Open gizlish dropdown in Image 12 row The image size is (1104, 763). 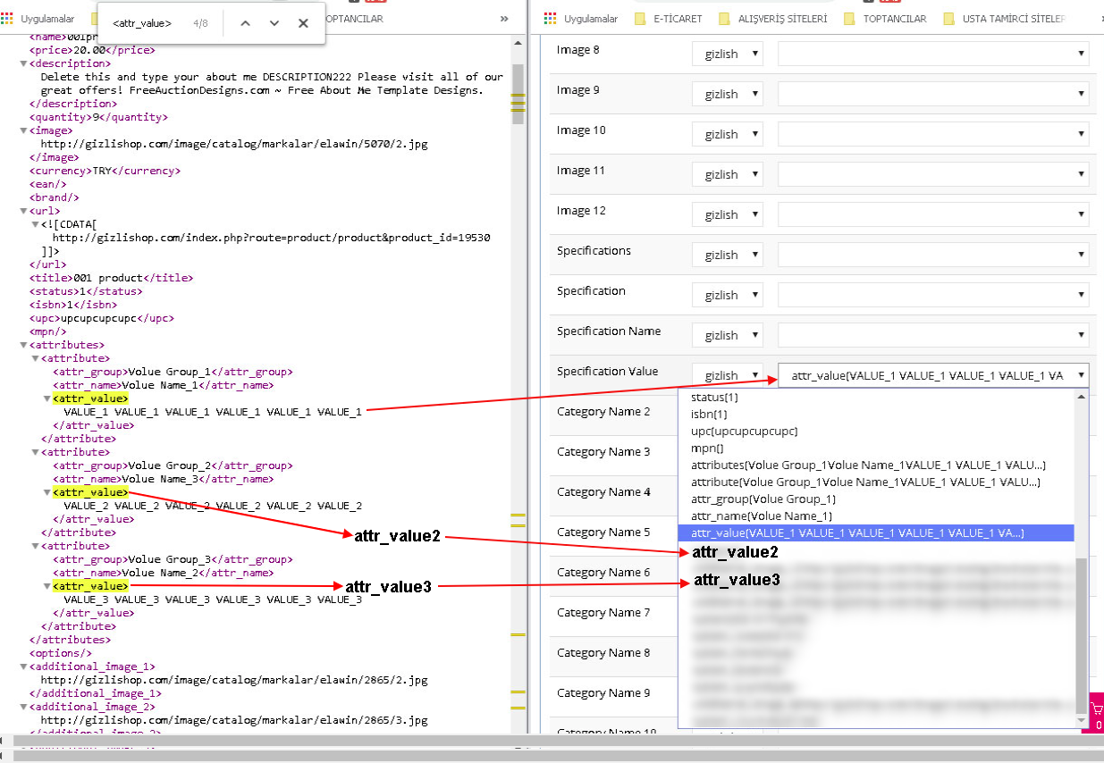pos(728,214)
